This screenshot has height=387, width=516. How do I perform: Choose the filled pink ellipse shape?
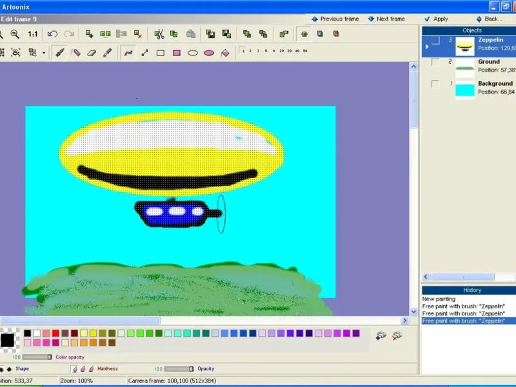(209, 53)
